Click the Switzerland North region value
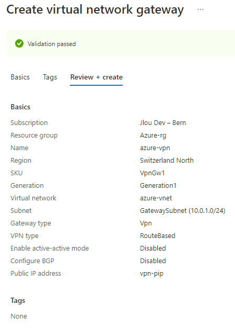235x328 pixels. click(x=167, y=161)
